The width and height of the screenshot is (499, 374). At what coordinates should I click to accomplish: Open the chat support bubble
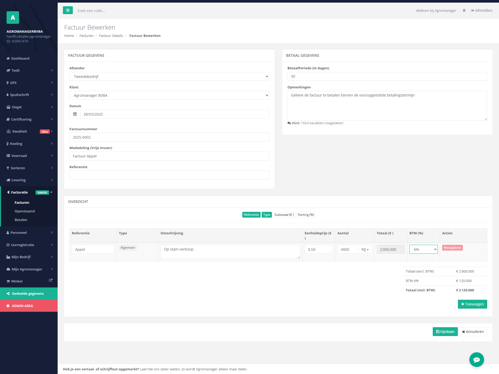tap(476, 360)
